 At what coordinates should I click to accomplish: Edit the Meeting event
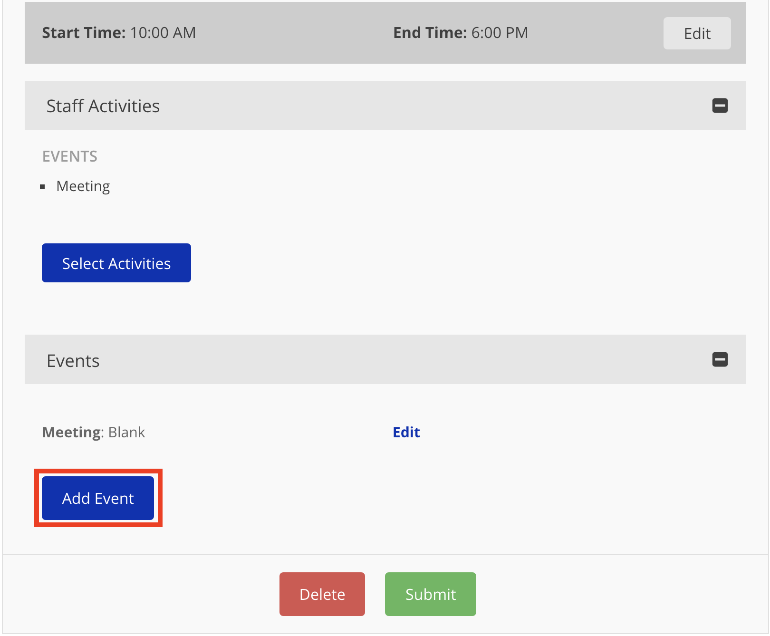click(x=406, y=432)
